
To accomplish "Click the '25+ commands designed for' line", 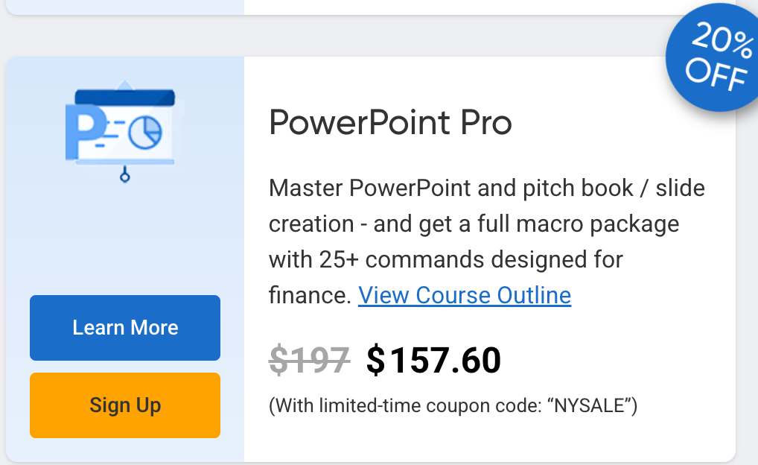I will click(446, 260).
